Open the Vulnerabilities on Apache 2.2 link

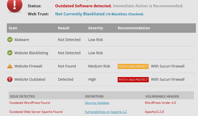click(x=106, y=112)
